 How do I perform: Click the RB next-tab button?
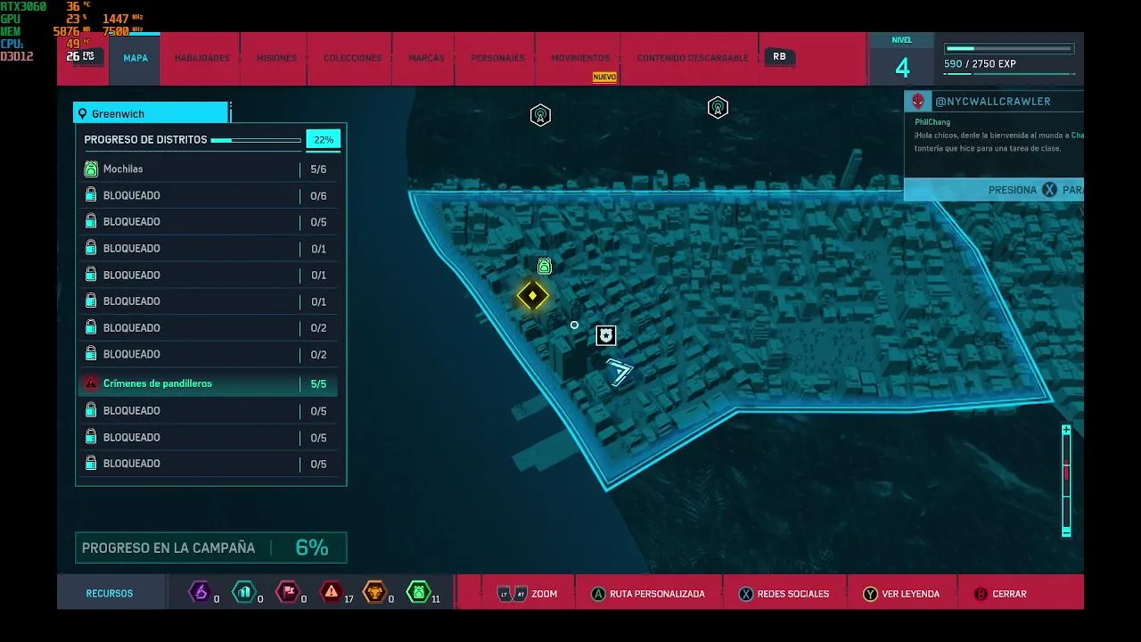[x=779, y=56]
